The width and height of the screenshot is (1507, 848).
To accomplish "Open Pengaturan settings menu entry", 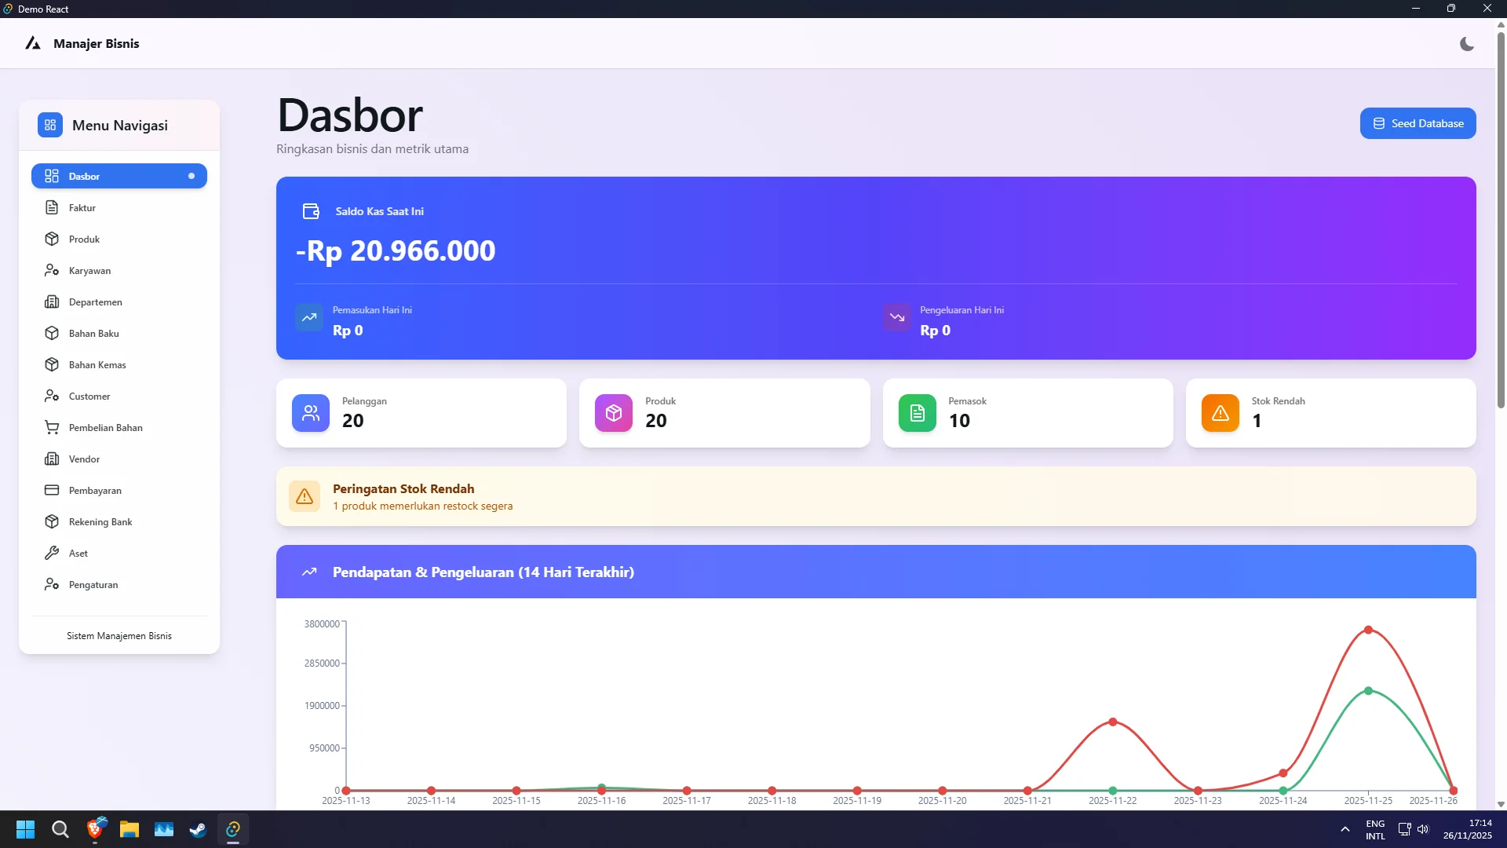I will tap(93, 584).
